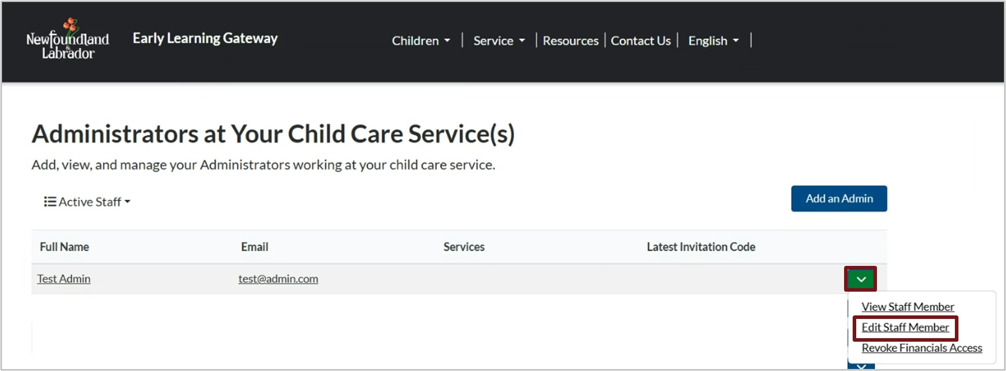Click Latest Invitation Code column header
1006x371 pixels.
tap(701, 247)
